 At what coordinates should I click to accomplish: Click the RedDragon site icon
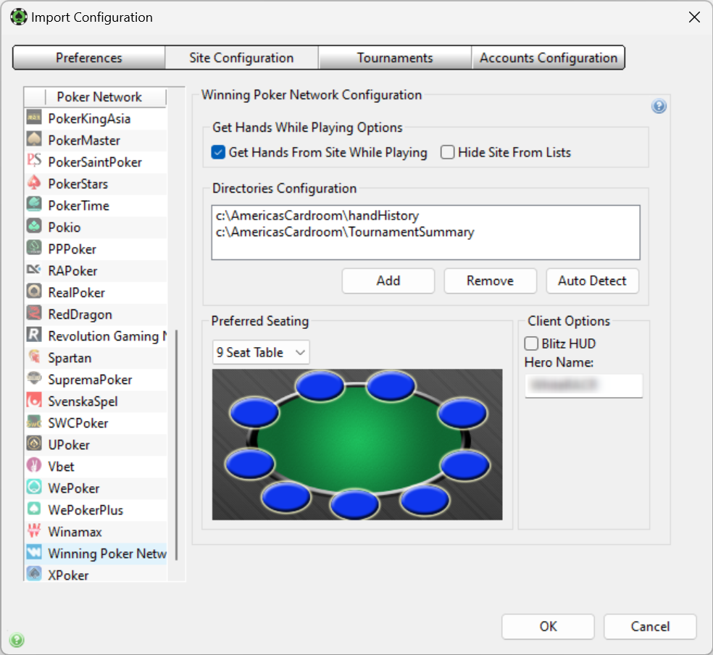[34, 313]
